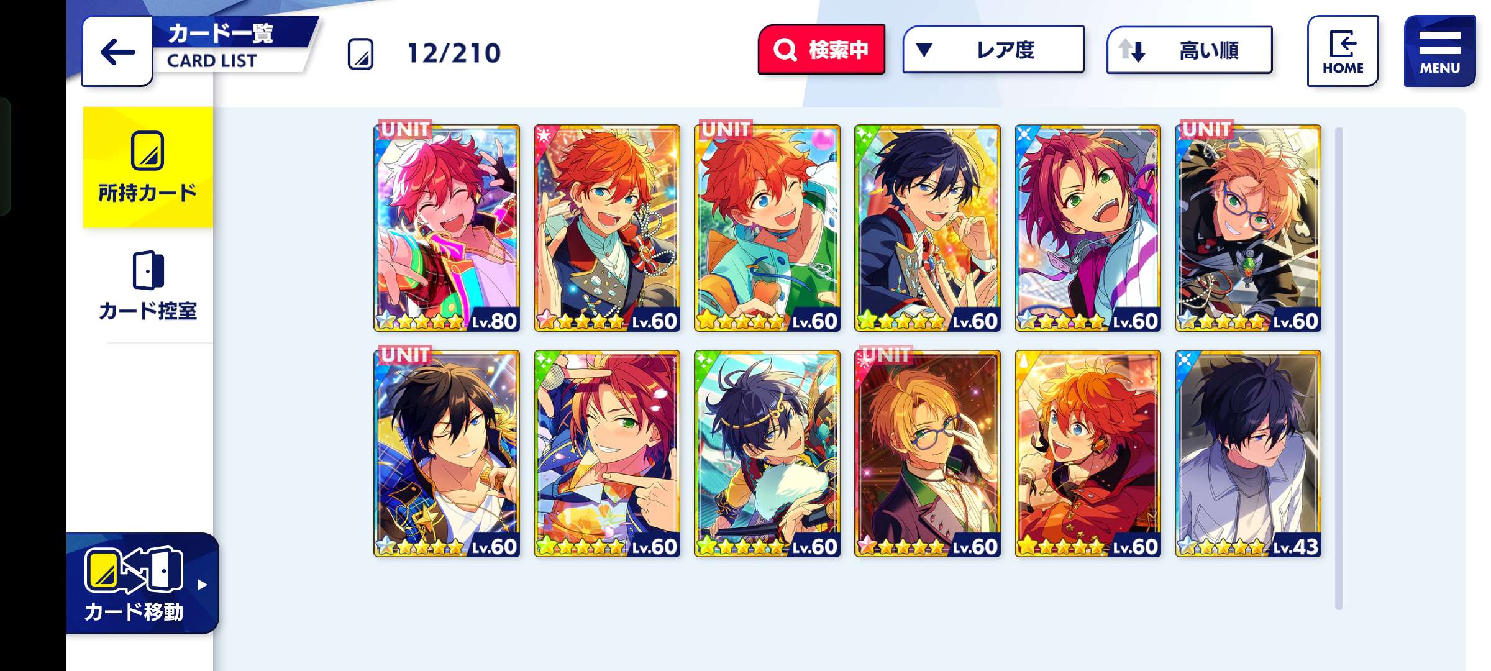Tap the card-swap icon above カード移動

tap(134, 570)
